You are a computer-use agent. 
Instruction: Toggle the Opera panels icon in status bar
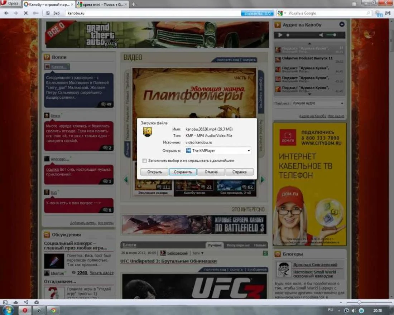[5, 302]
